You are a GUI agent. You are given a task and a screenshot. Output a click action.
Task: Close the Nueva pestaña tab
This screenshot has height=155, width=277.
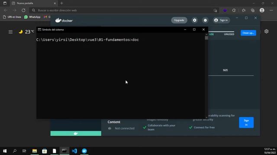point(55,3)
